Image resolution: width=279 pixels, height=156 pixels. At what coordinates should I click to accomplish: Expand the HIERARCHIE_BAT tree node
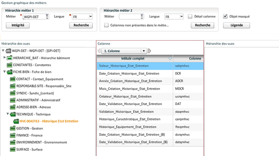tap(5, 57)
